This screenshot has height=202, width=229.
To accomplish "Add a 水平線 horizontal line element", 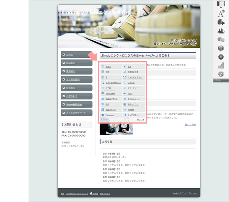I will [111, 88].
